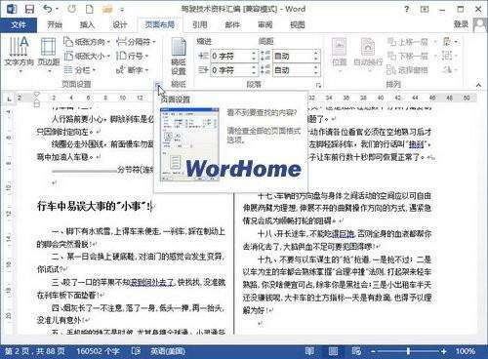Switch to Print Layout view icon
This screenshot has width=488, height=359.
[333, 351]
